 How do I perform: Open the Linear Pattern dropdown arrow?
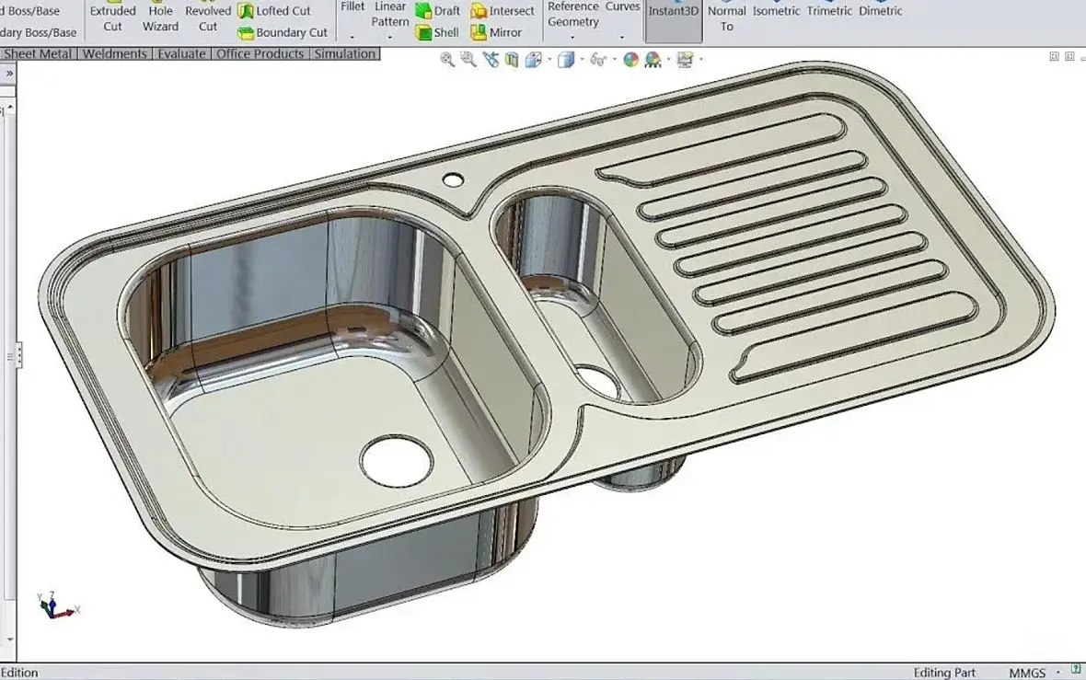click(x=390, y=38)
